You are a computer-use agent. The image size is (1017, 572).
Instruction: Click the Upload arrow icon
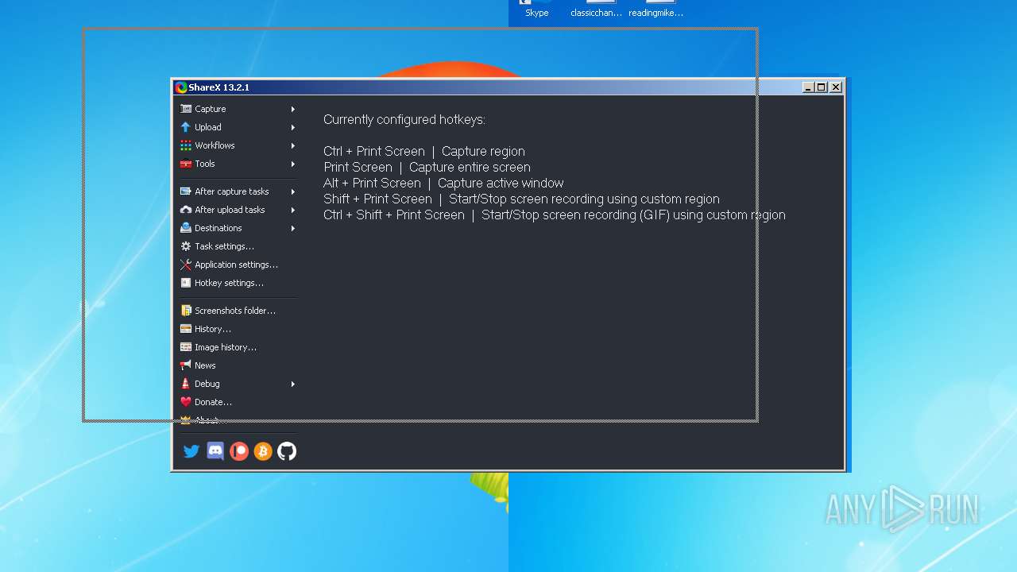[186, 127]
